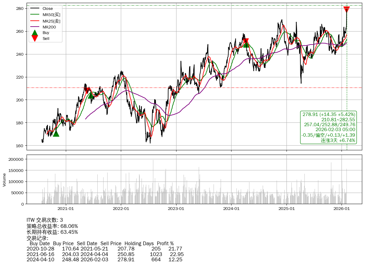This screenshot has height=265, width=365.
Task: Select the 2020-10-28 trade record row
Action: (104, 248)
